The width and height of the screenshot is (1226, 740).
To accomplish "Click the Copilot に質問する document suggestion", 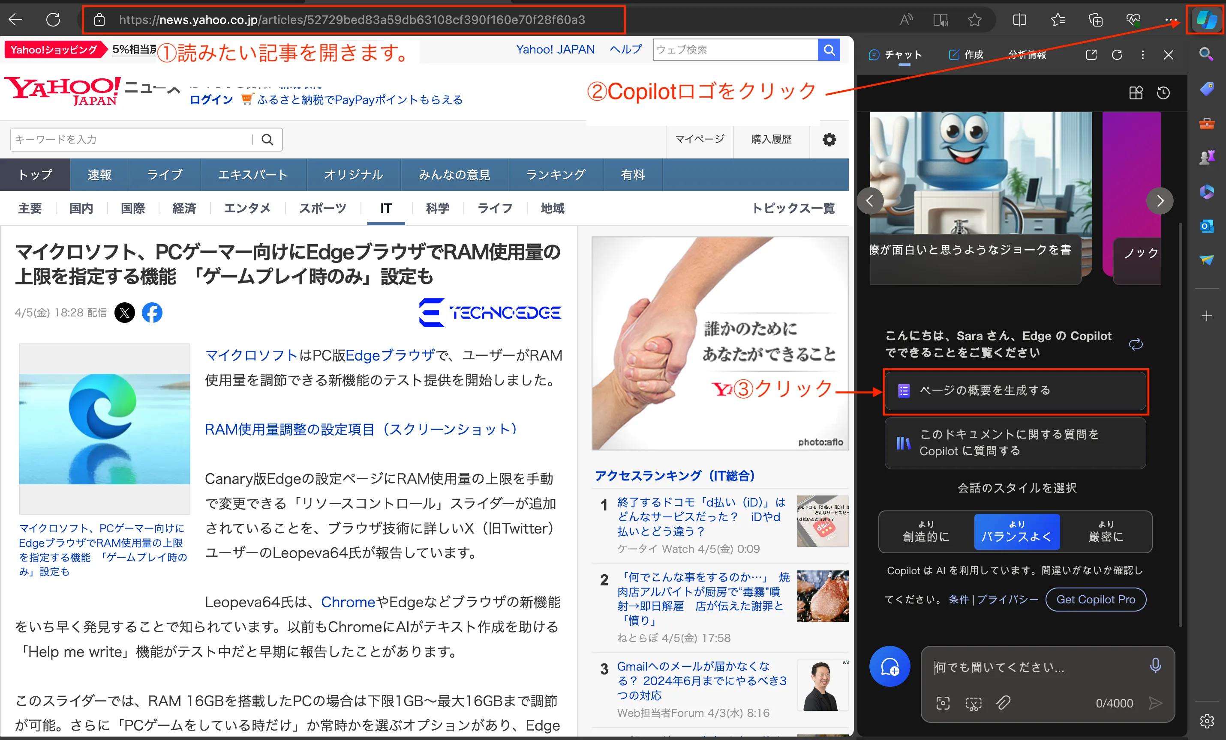I will (x=1015, y=443).
